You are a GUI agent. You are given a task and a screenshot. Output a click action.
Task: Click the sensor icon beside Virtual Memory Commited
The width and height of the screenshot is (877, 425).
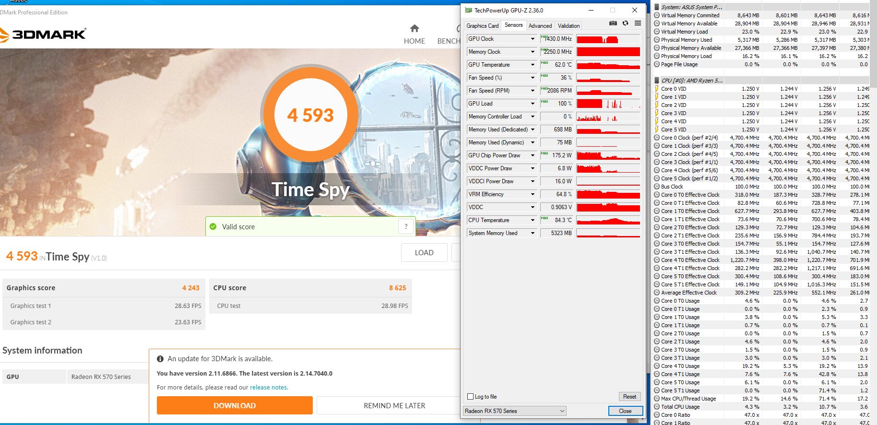pyautogui.click(x=657, y=15)
